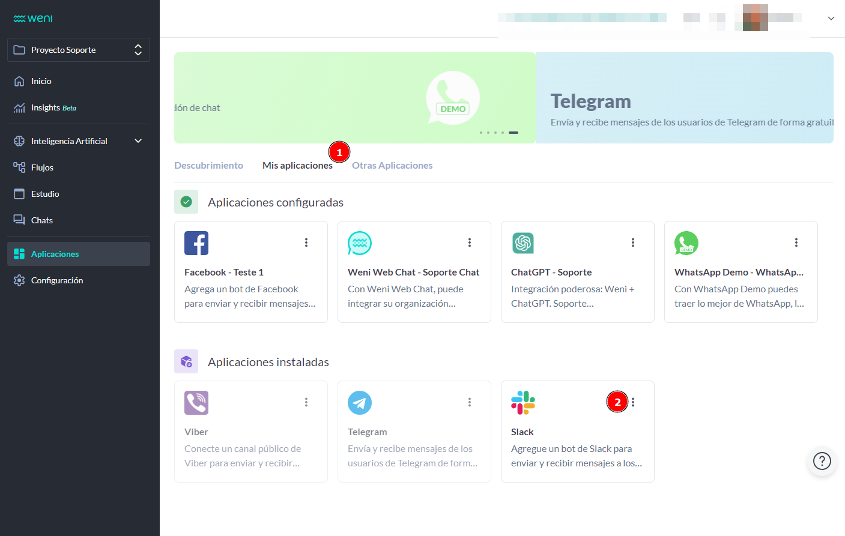Click the ChatGPT - Soporte app icon
Image resolution: width=845 pixels, height=536 pixels.
click(522, 242)
